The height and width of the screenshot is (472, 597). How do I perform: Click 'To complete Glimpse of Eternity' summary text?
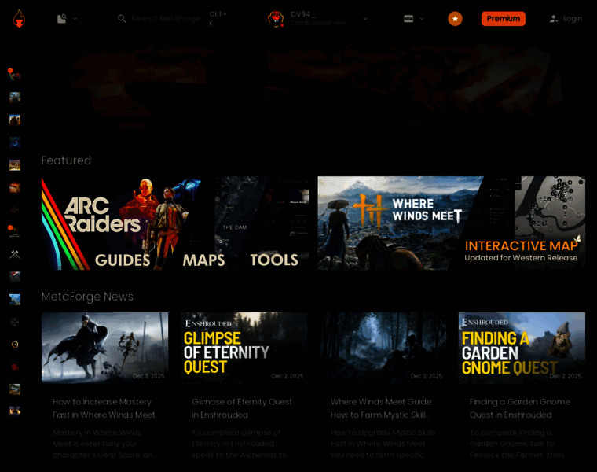pos(241,444)
